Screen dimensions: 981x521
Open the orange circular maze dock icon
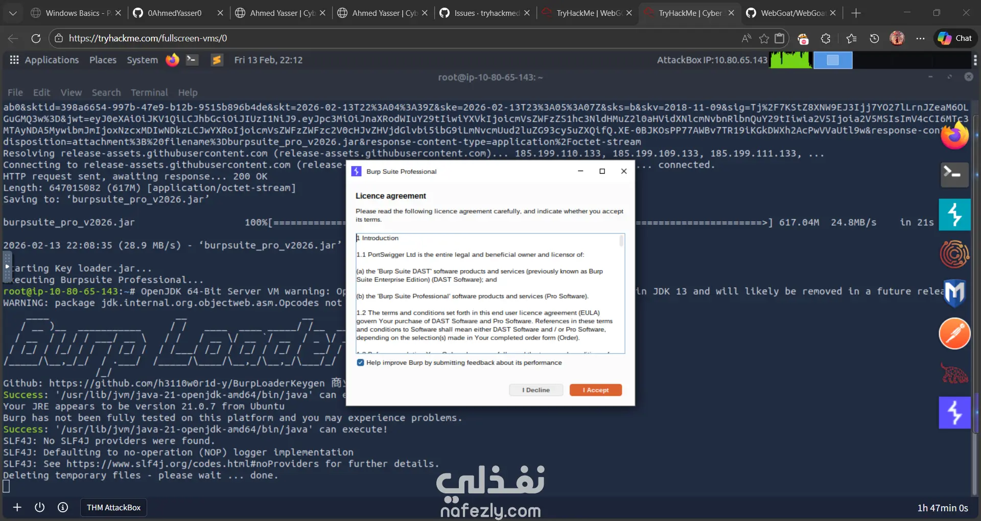click(x=954, y=254)
